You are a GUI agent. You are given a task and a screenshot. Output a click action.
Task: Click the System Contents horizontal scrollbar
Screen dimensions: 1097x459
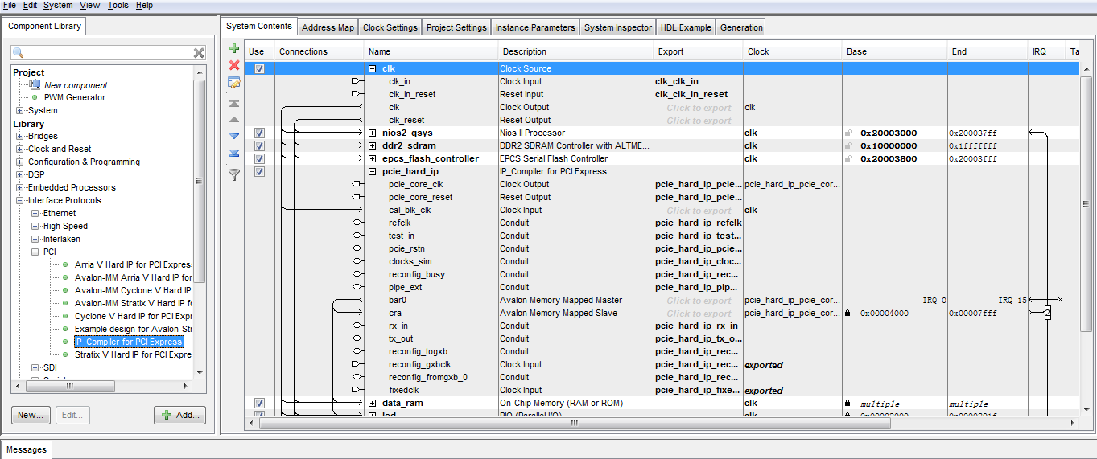(573, 423)
